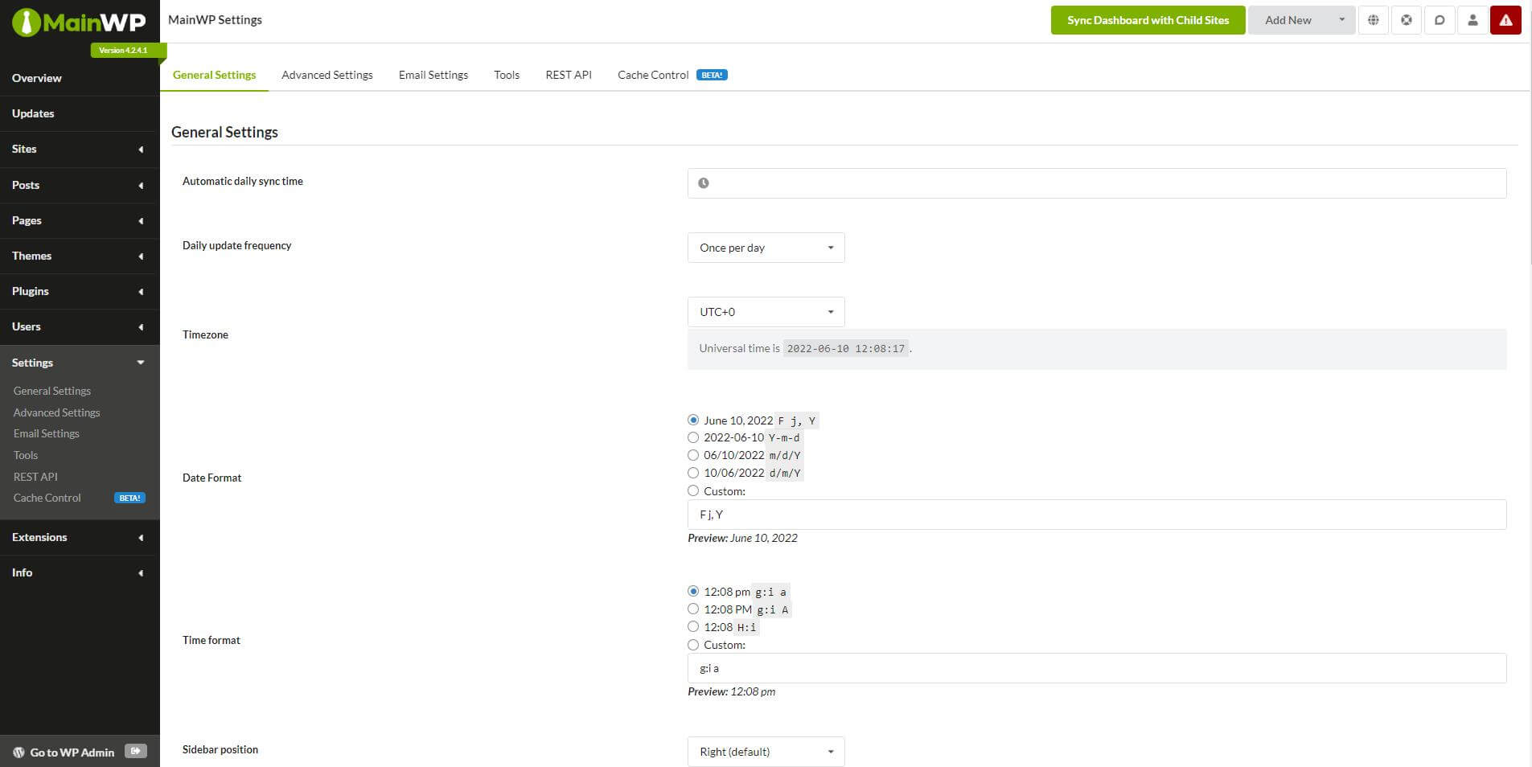The height and width of the screenshot is (767, 1532).
Task: Open Advanced Settings sidebar submenu link
Action: 57,412
